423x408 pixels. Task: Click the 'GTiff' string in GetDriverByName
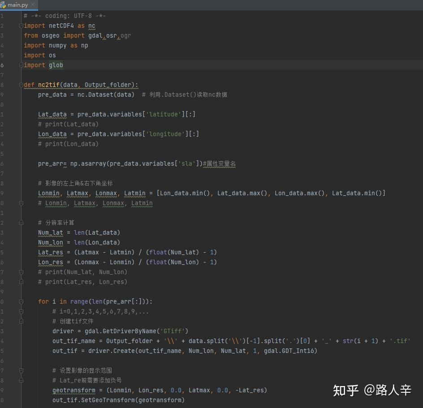click(x=172, y=331)
